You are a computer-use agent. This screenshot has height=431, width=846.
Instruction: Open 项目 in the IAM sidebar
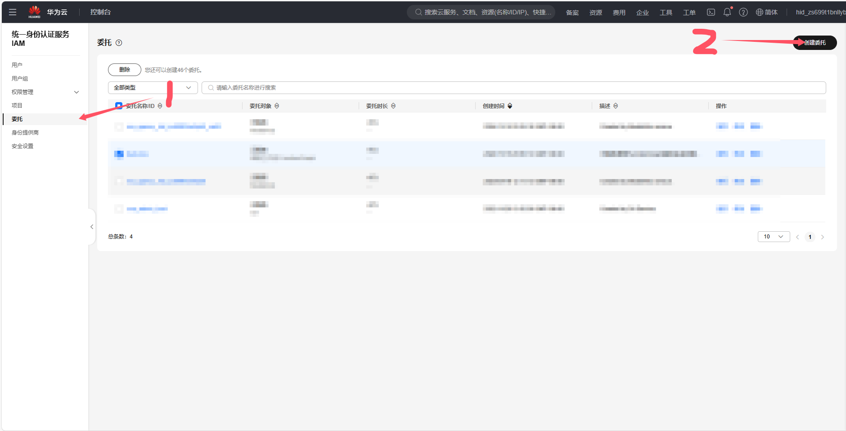click(x=17, y=106)
